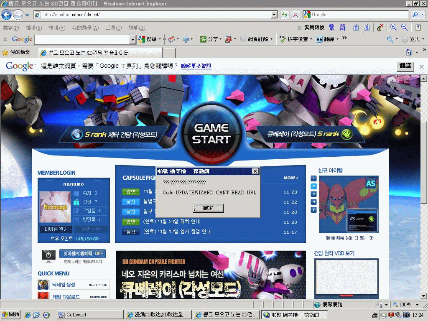This screenshot has height=321, width=428.
Task: Expand the address bar URL history dropdown
Action: tap(274, 15)
